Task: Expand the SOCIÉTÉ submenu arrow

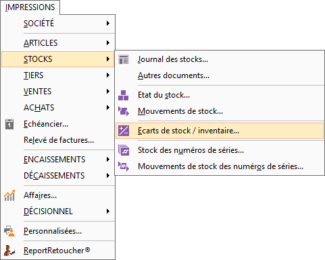Action: click(x=108, y=24)
